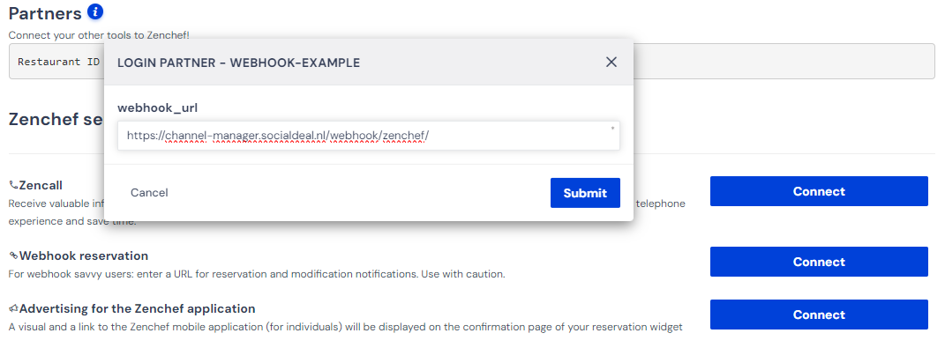Connect Advertising for the Zenchef application
Image resolution: width=945 pixels, height=348 pixels.
[819, 315]
